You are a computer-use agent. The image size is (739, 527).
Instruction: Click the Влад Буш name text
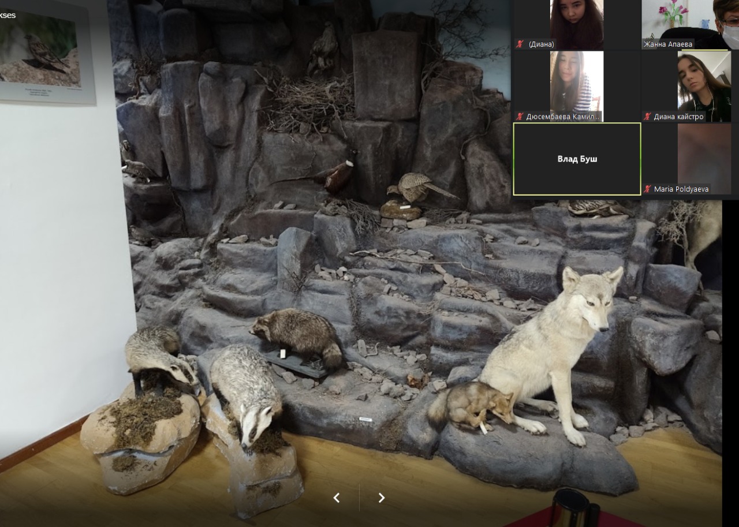click(577, 159)
